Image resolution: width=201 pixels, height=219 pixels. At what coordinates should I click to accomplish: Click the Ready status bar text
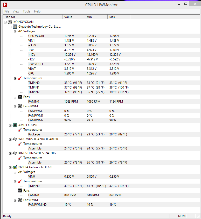click(7, 216)
